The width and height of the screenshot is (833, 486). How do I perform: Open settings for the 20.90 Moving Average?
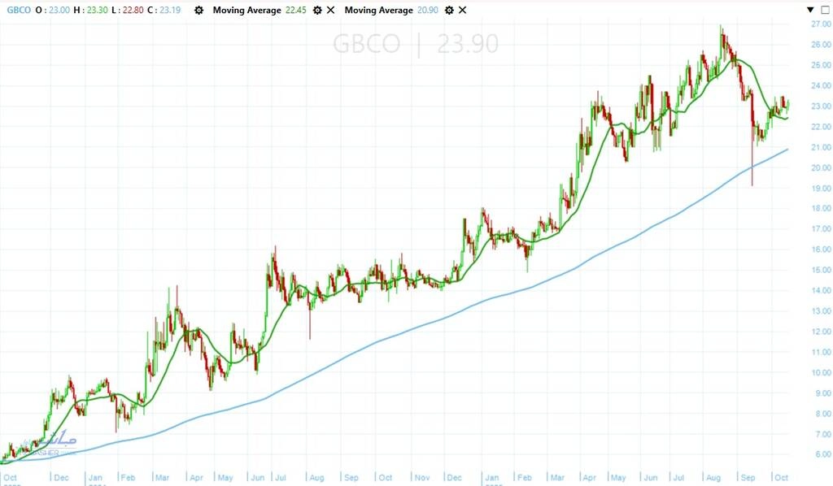449,10
